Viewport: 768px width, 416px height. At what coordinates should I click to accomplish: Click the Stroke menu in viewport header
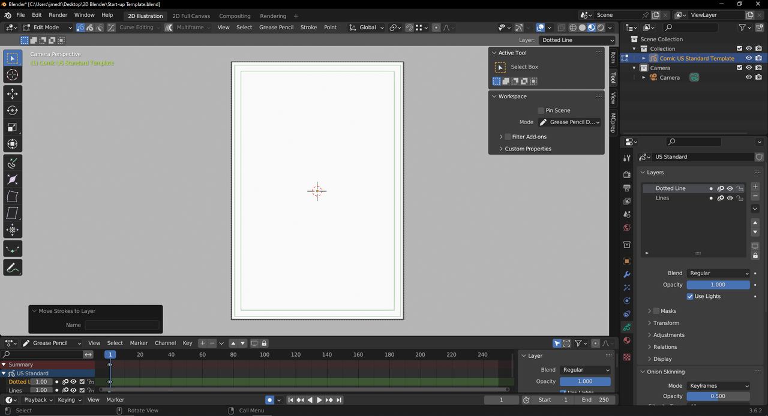click(x=308, y=28)
